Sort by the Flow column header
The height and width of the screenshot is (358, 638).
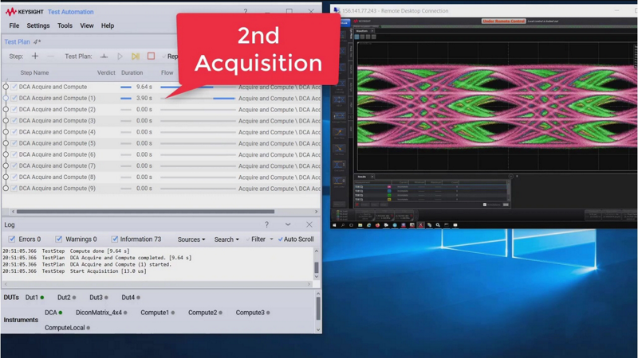tap(167, 72)
